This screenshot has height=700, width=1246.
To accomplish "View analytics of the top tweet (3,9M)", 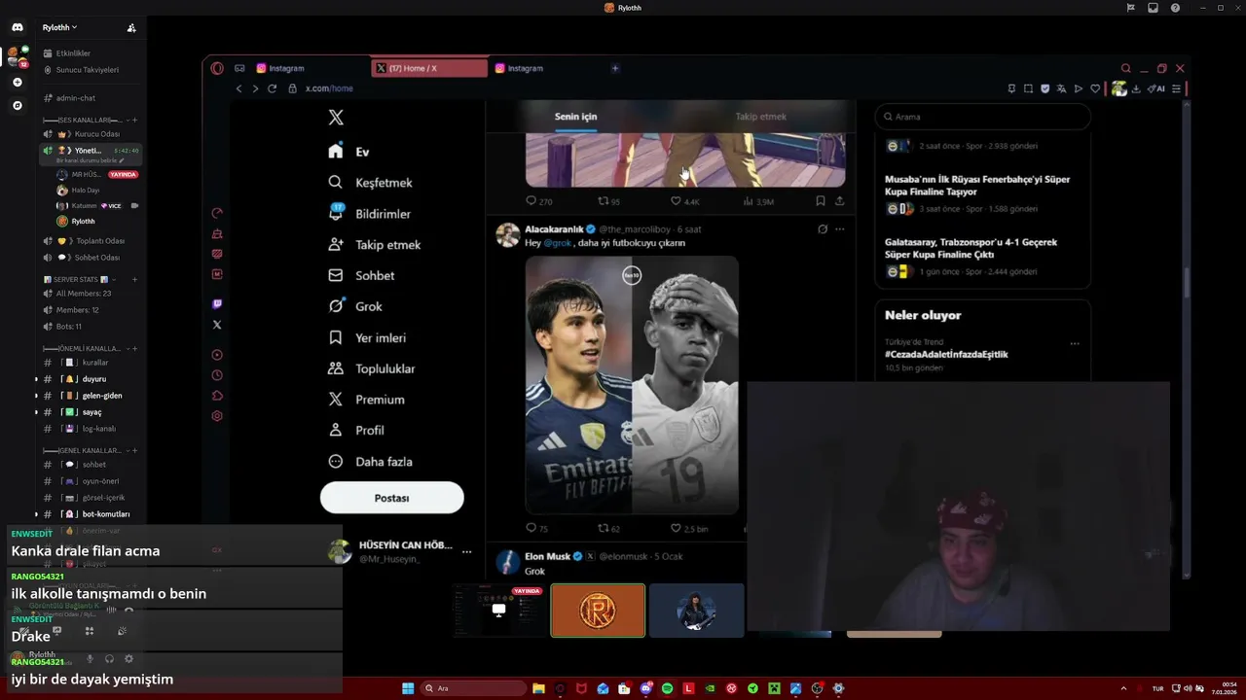I will (758, 201).
